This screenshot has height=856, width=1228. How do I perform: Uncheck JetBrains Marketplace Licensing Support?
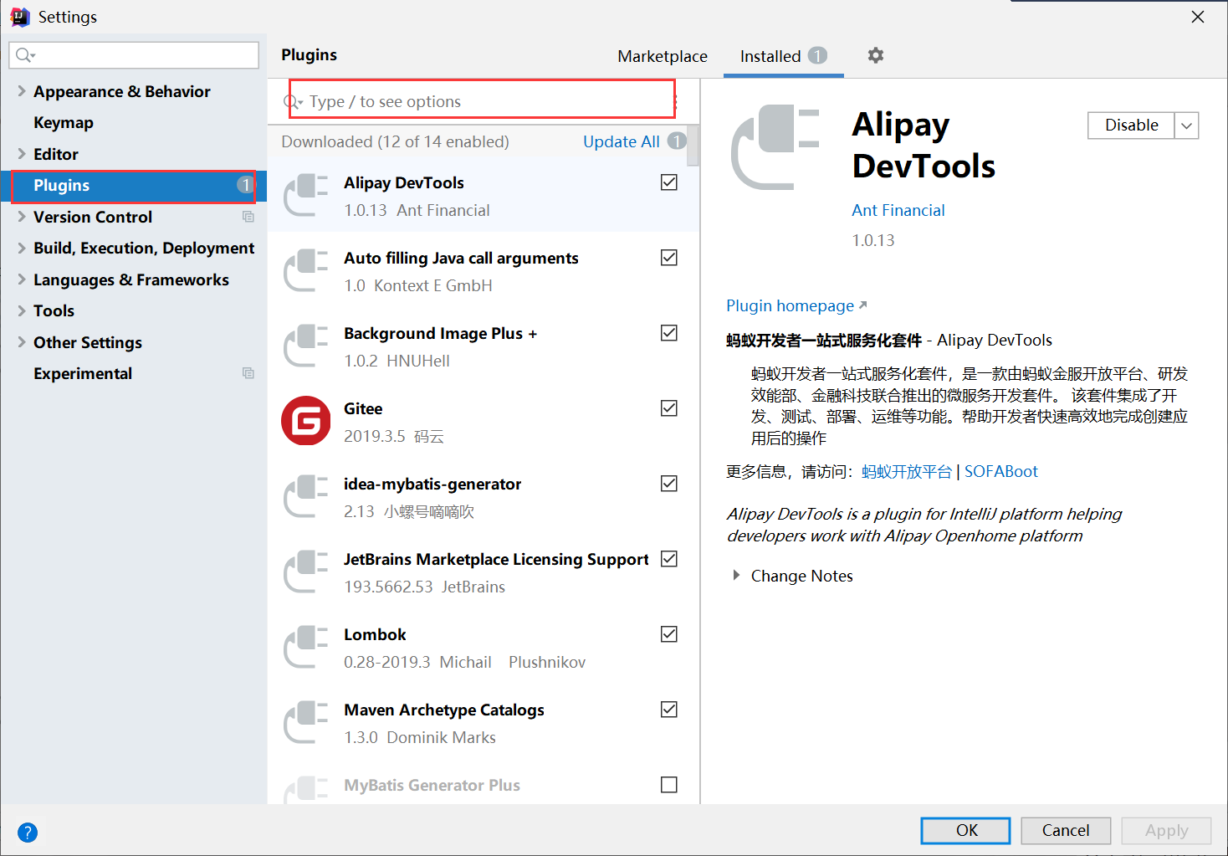pyautogui.click(x=669, y=559)
